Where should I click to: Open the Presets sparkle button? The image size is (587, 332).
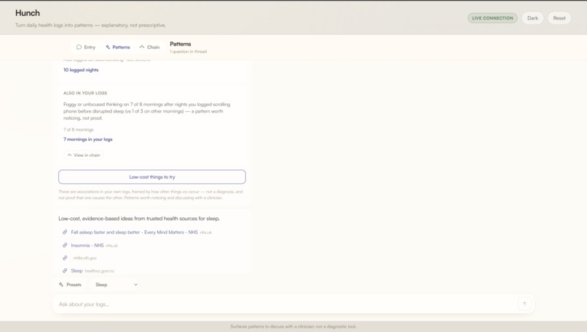70,285
